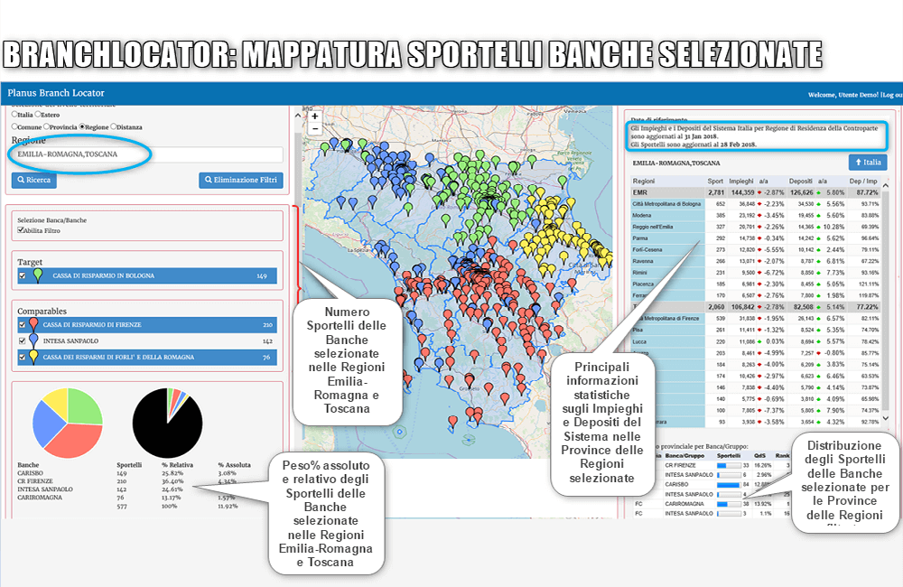Click the green slice of the colored pie chart
This screenshot has height=587, width=903.
[x=84, y=406]
